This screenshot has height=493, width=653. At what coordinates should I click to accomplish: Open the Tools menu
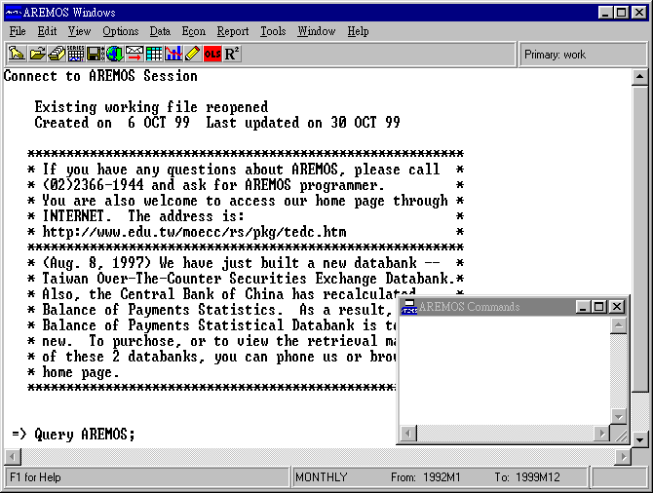273,31
